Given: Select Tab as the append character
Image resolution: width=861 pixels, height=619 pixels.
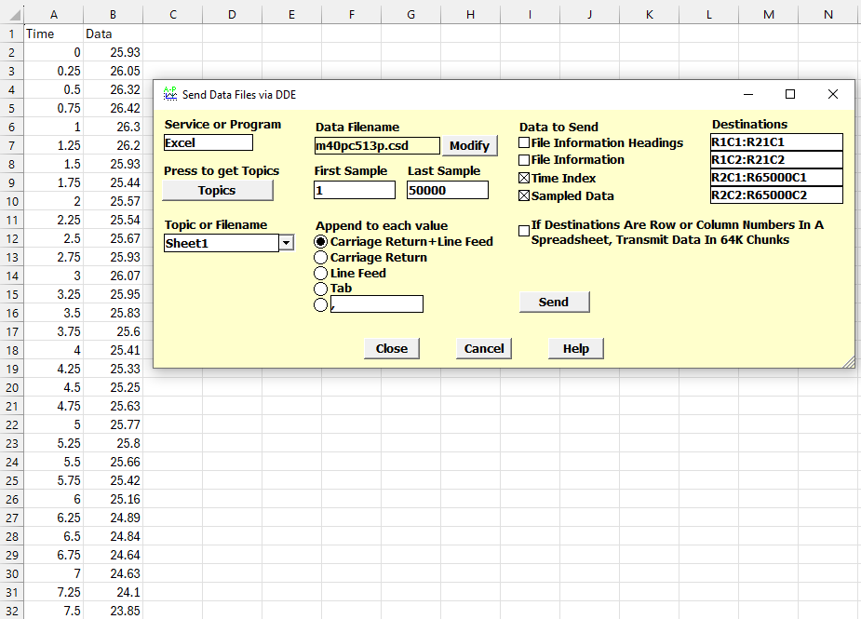Looking at the screenshot, I should point(320,288).
